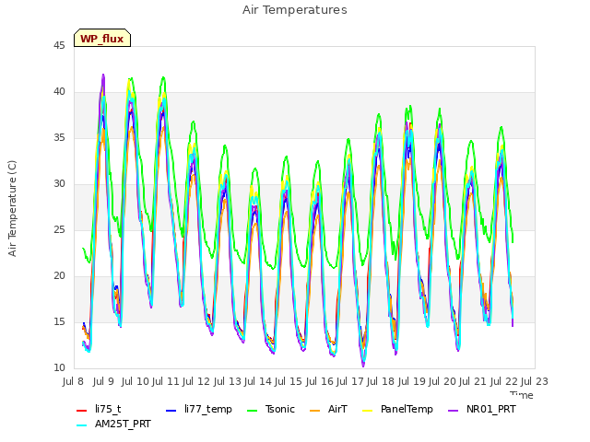Click the Jul 8 x-axis tick label
590x442 pixels.
tap(73, 381)
